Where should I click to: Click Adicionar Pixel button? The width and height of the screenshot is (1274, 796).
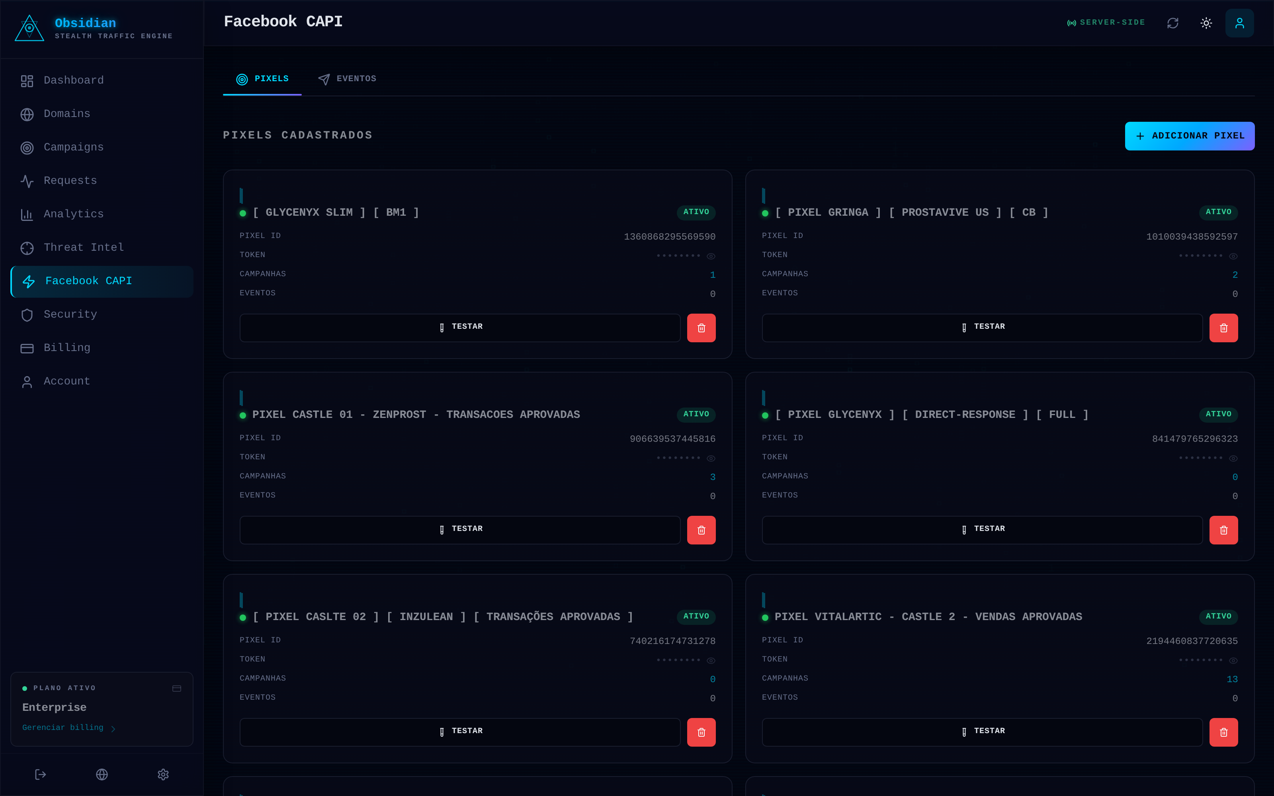point(1190,136)
